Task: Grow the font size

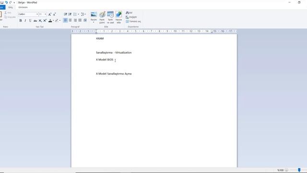Action: [50, 14]
